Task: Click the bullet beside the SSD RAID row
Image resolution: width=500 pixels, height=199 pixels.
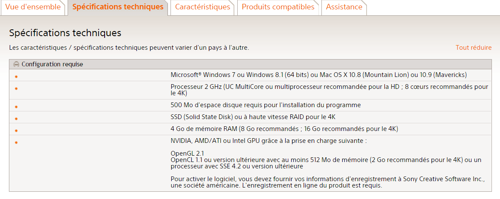Action: 16,119
